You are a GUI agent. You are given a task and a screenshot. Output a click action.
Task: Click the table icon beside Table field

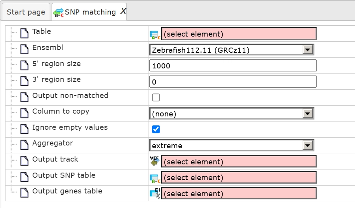tap(155, 35)
